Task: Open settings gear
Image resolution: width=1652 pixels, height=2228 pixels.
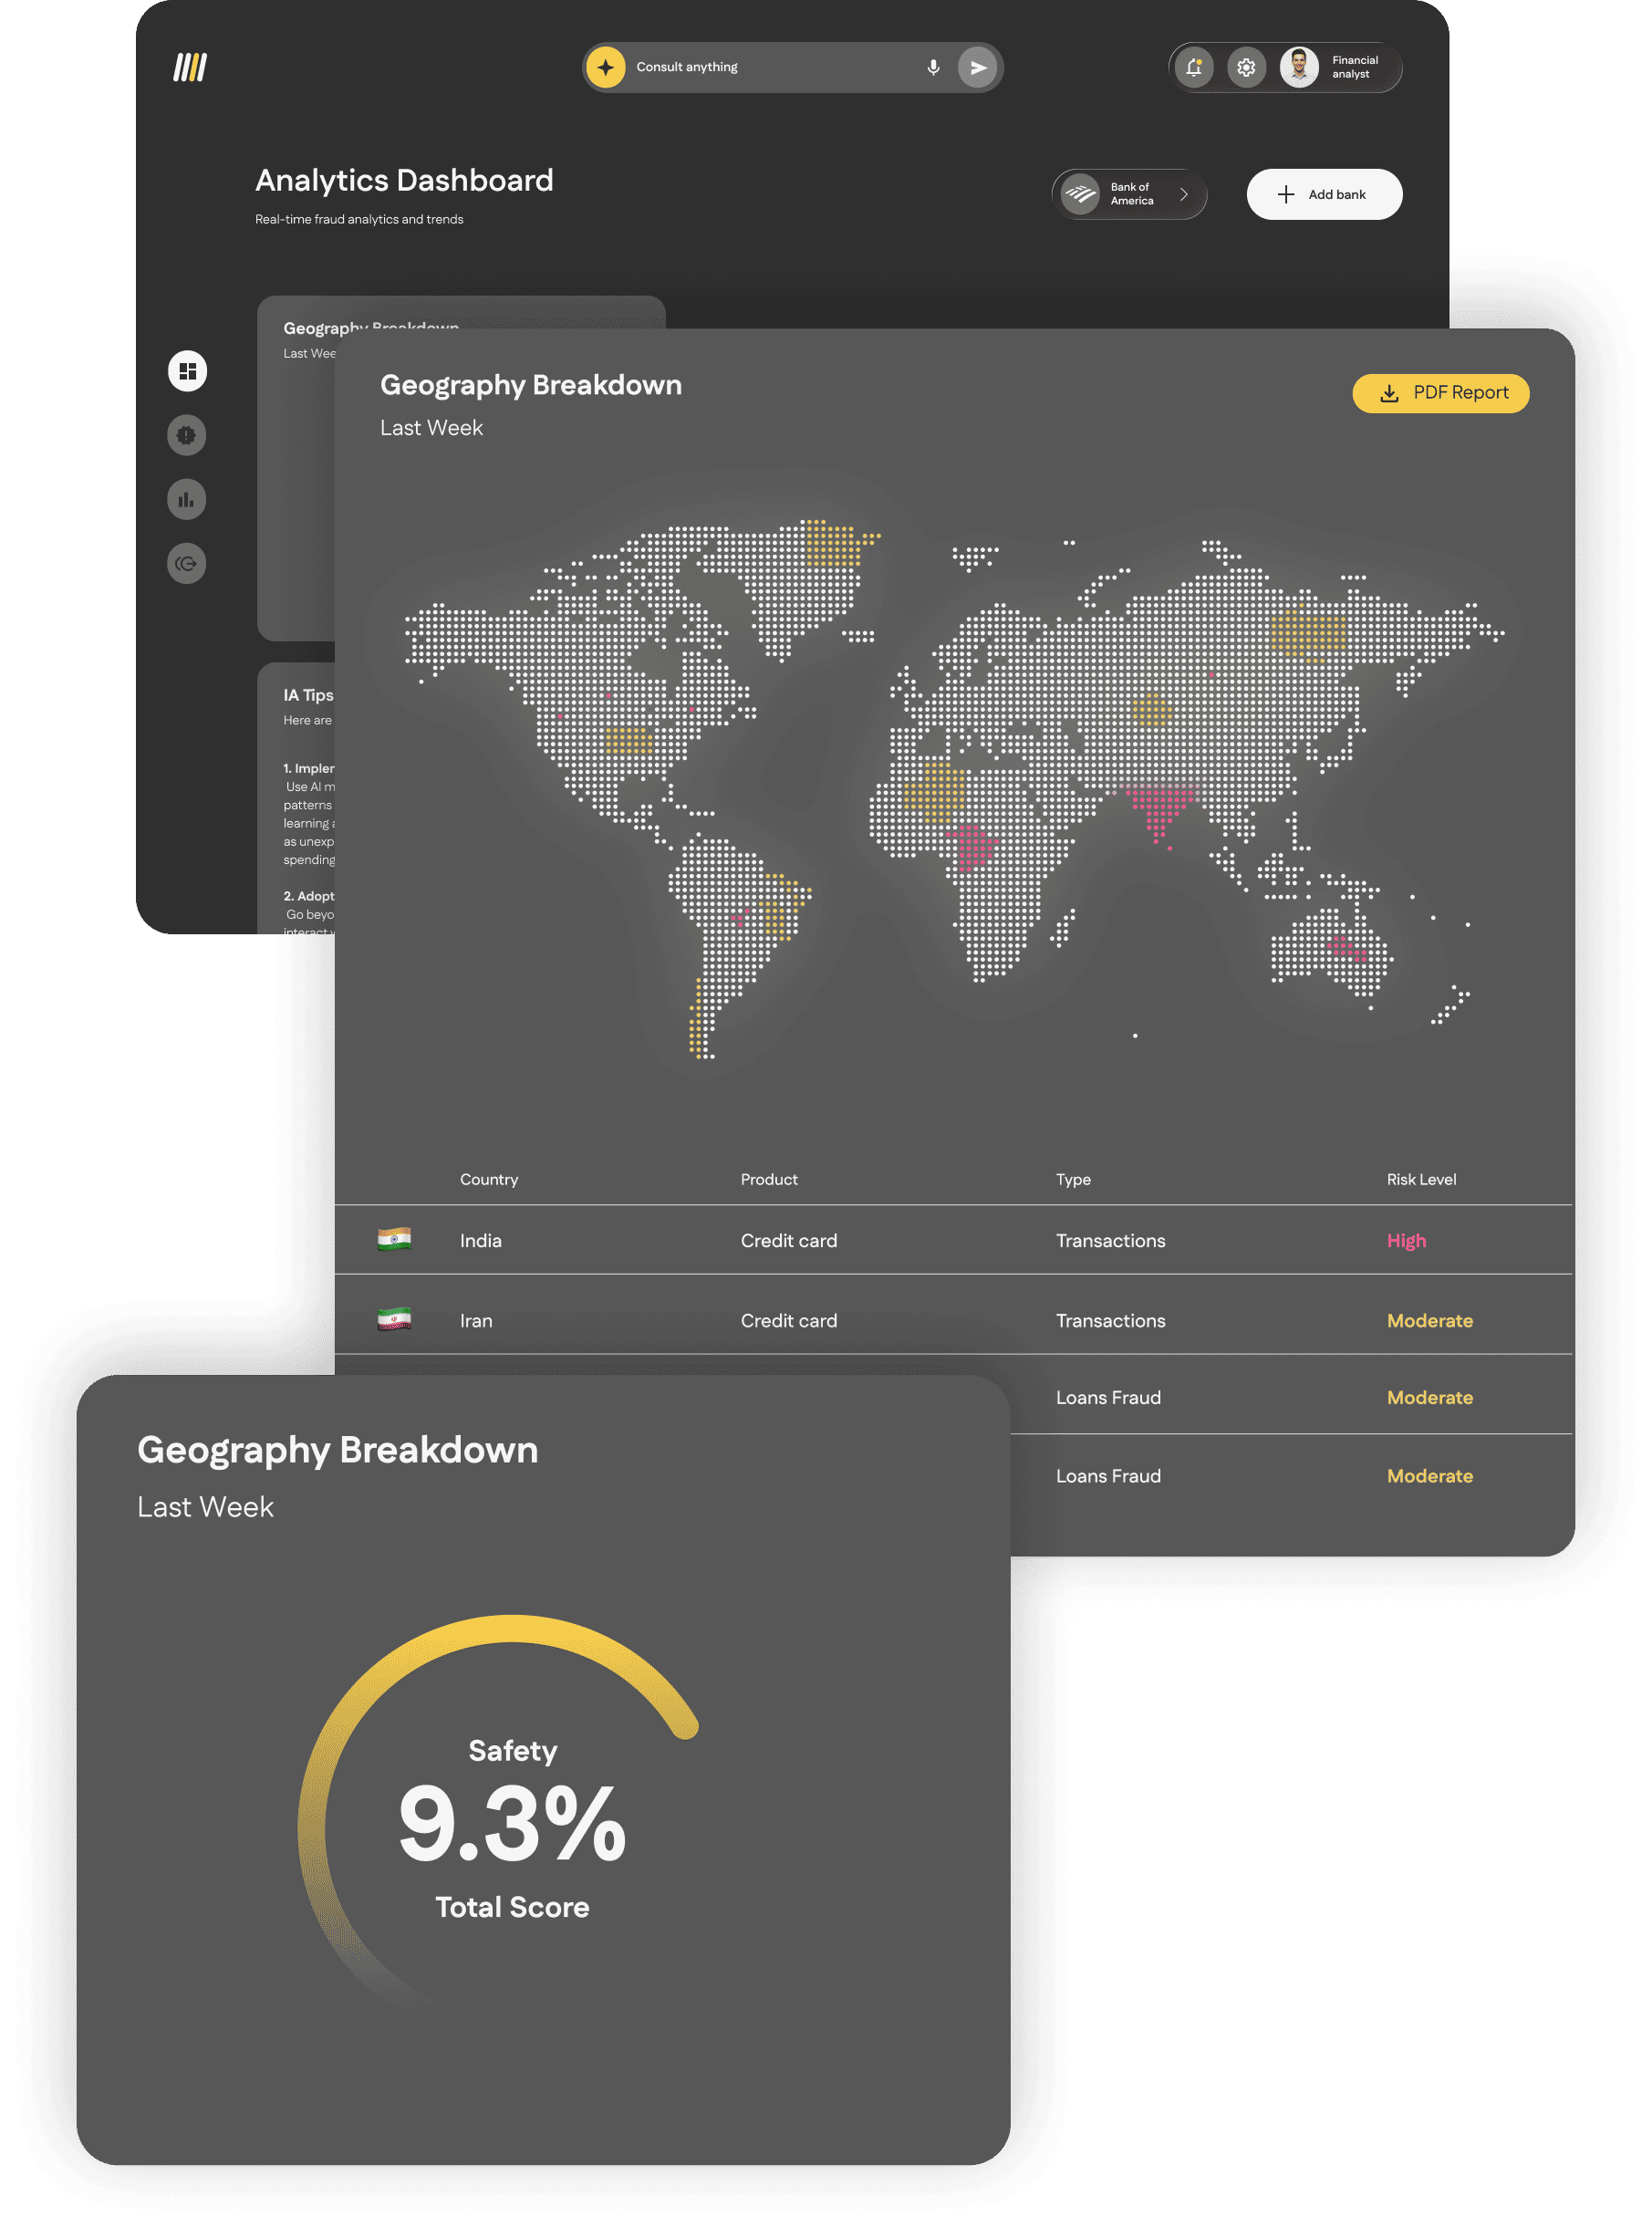Action: click(x=1246, y=67)
